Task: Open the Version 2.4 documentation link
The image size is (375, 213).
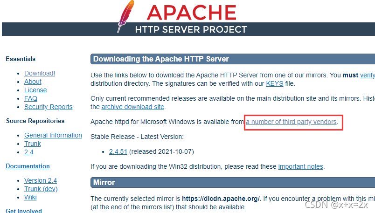Action: tap(41, 180)
